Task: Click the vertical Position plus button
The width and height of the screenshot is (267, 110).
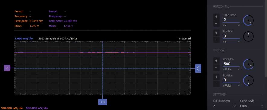Action: (216, 77)
